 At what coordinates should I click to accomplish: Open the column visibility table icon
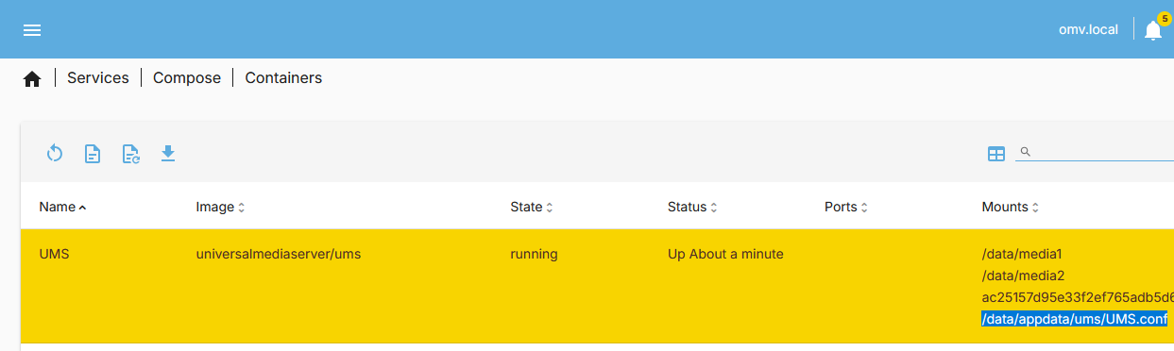pos(996,154)
